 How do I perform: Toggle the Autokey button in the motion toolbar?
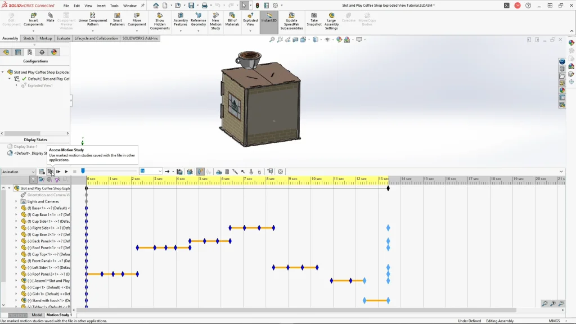200,172
